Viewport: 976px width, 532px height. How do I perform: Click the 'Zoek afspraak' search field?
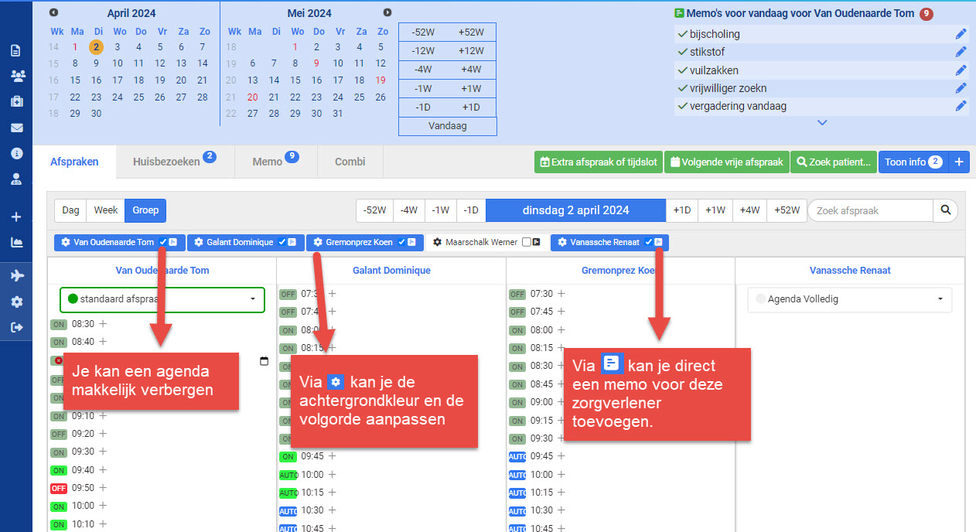[870, 210]
